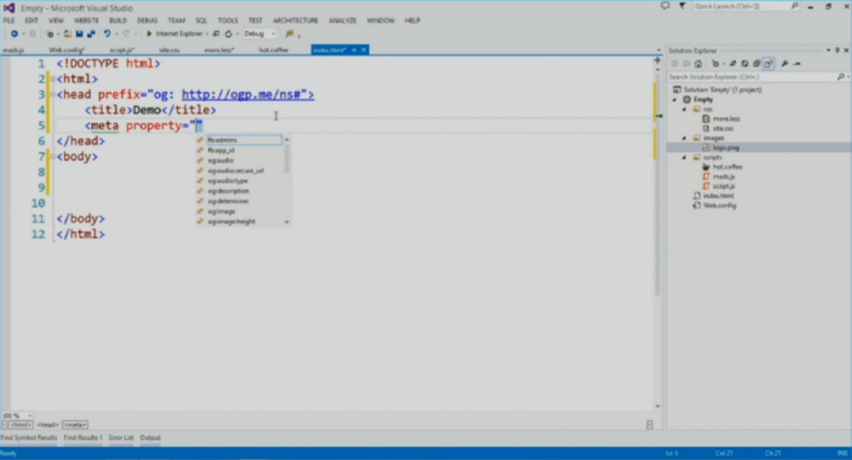Click IntelliSense list scroll-down arrow

coord(287,222)
